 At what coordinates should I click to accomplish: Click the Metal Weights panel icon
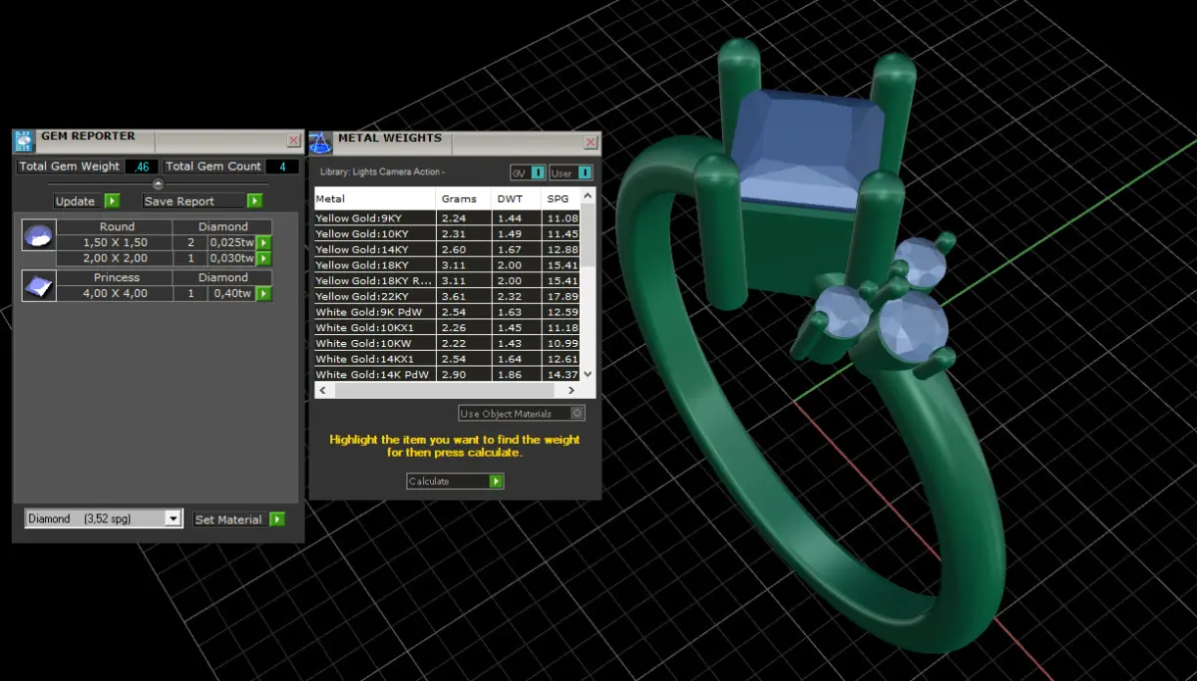click(x=319, y=142)
